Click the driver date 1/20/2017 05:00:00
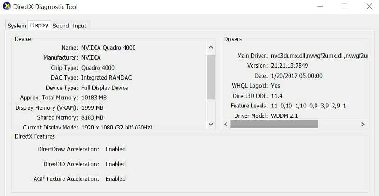 click(297, 76)
